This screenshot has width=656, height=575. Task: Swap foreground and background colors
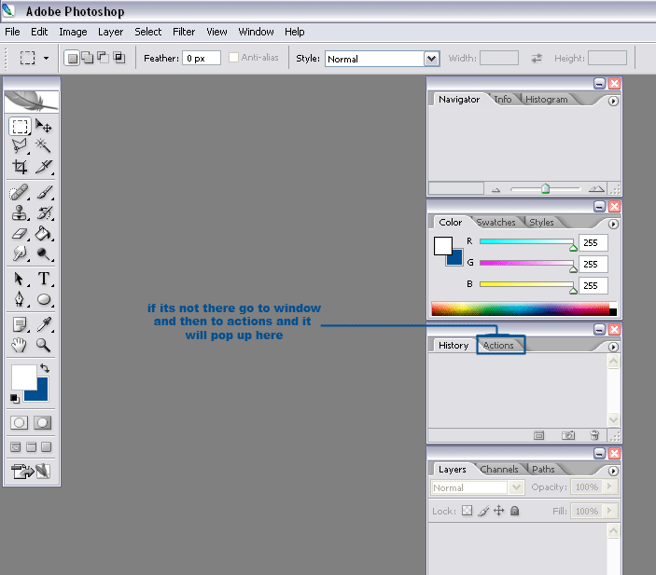44,369
